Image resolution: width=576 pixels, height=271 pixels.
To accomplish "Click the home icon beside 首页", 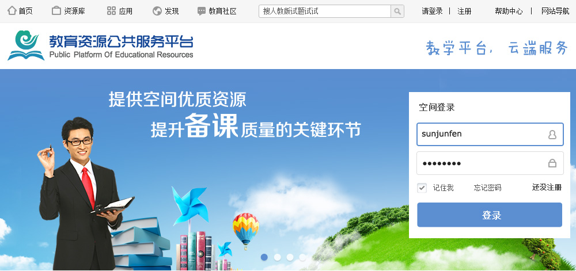I will pos(12,10).
